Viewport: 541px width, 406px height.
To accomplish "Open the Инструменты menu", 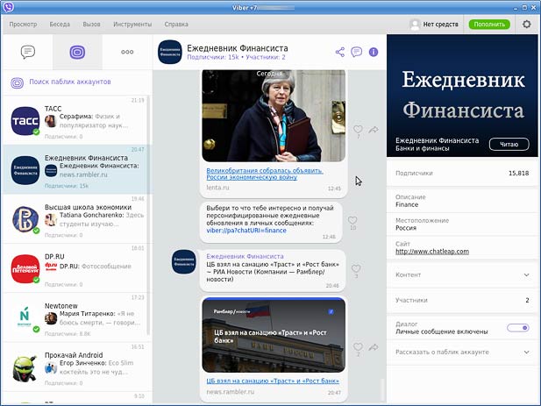I will (132, 25).
